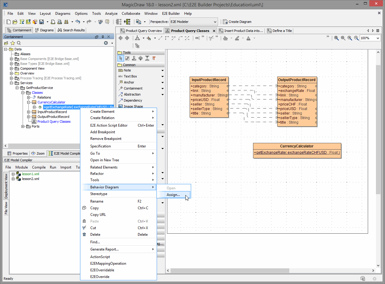Choose Assign... in the Behavior Diagram submenu
385x284 pixels.
pyautogui.click(x=173, y=195)
